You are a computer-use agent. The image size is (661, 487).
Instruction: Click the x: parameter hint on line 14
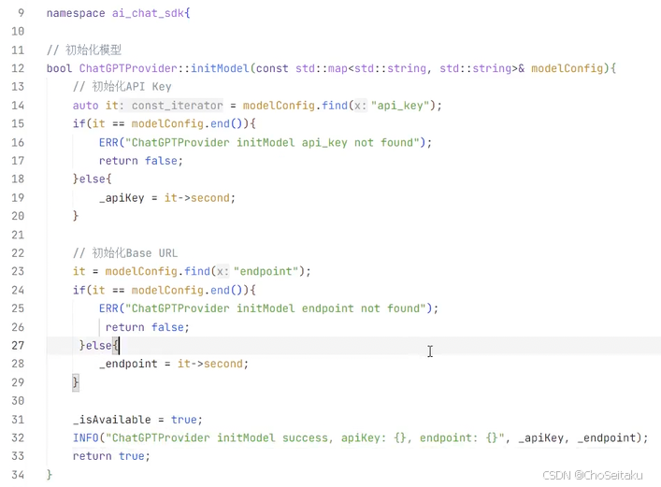360,105
